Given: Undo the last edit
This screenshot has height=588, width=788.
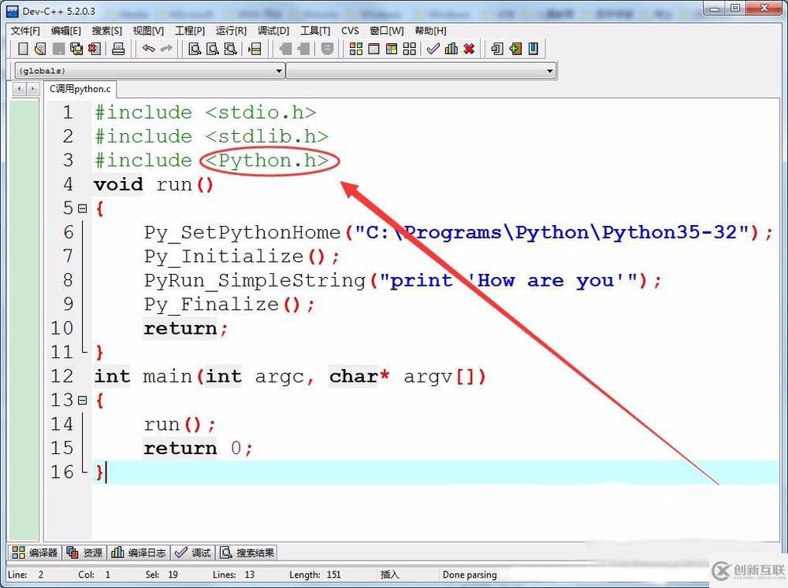Looking at the screenshot, I should coord(147,49).
